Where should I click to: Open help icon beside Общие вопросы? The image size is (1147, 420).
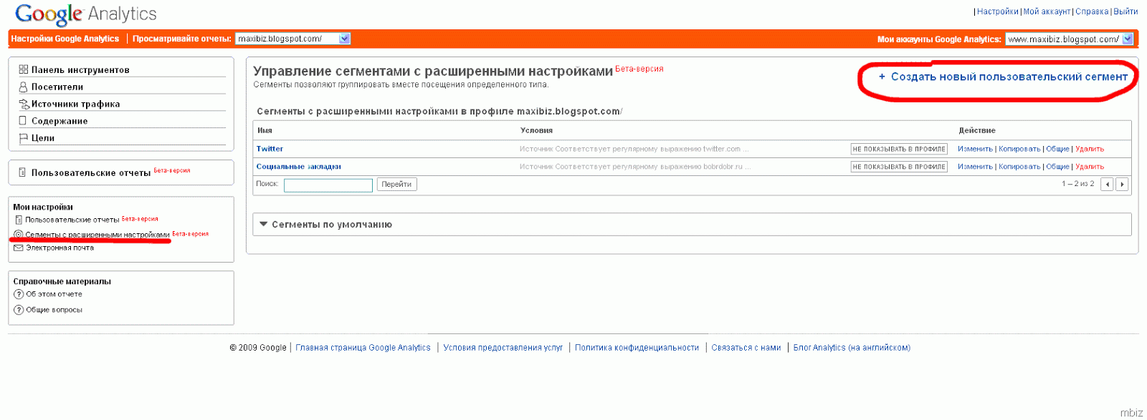pyautogui.click(x=19, y=310)
